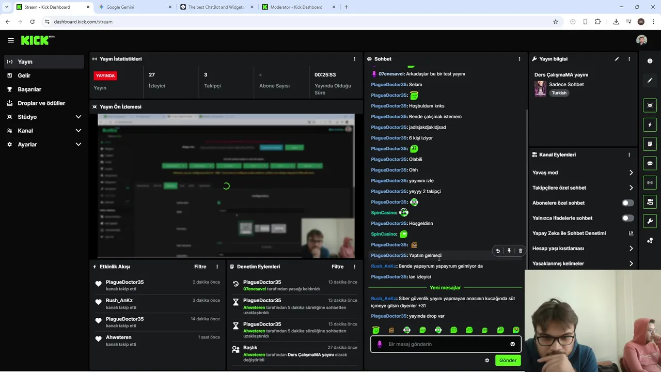The width and height of the screenshot is (661, 372).
Task: Select Droplar ve ödüller in sidebar
Action: click(44, 103)
